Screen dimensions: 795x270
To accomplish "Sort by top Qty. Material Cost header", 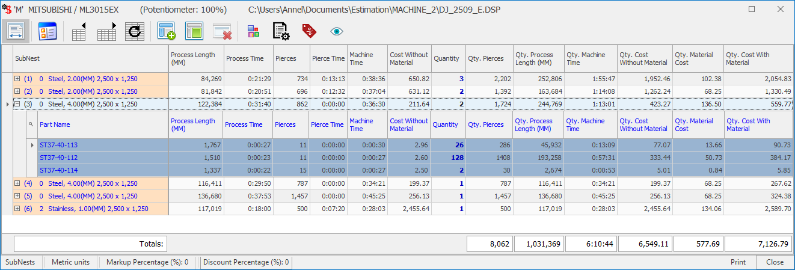I will point(698,58).
